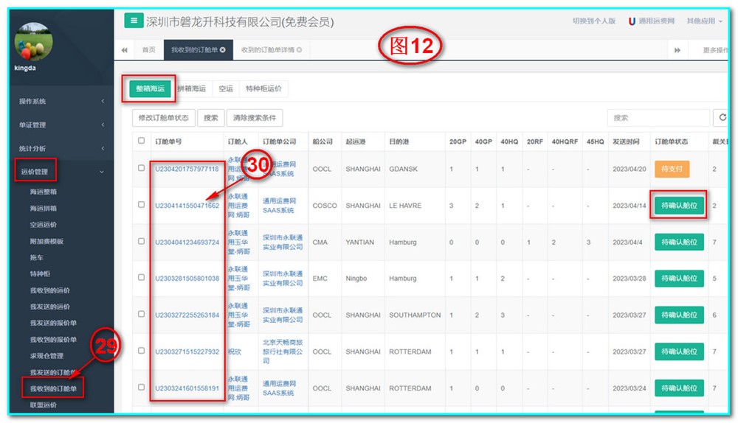The height and width of the screenshot is (423, 738).
Task: Check the row U2304201757977118
Action: pyautogui.click(x=141, y=168)
